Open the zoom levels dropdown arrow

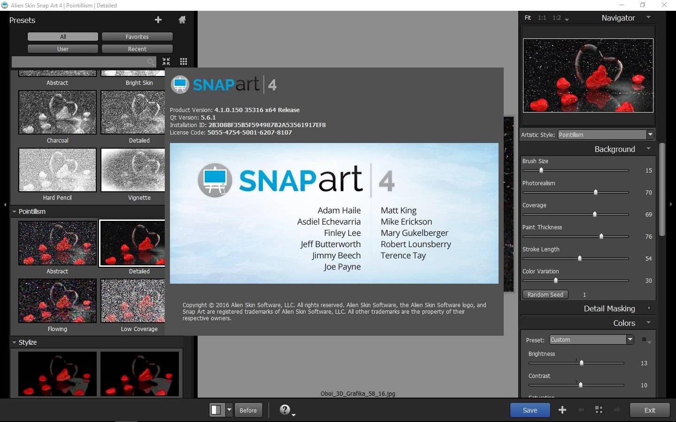coord(567,20)
